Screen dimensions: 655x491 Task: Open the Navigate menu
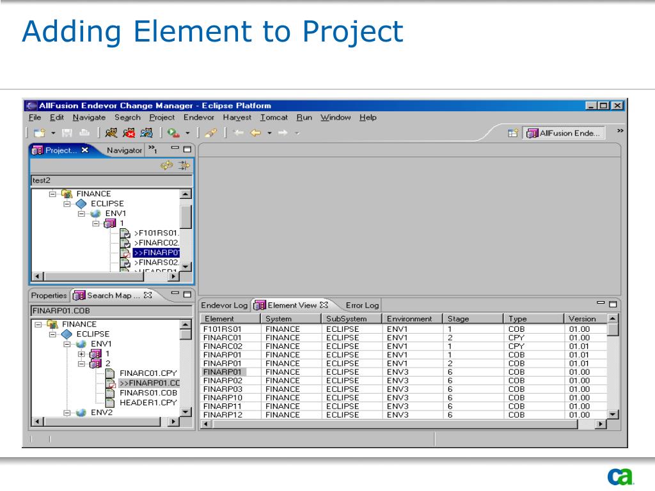pos(89,118)
